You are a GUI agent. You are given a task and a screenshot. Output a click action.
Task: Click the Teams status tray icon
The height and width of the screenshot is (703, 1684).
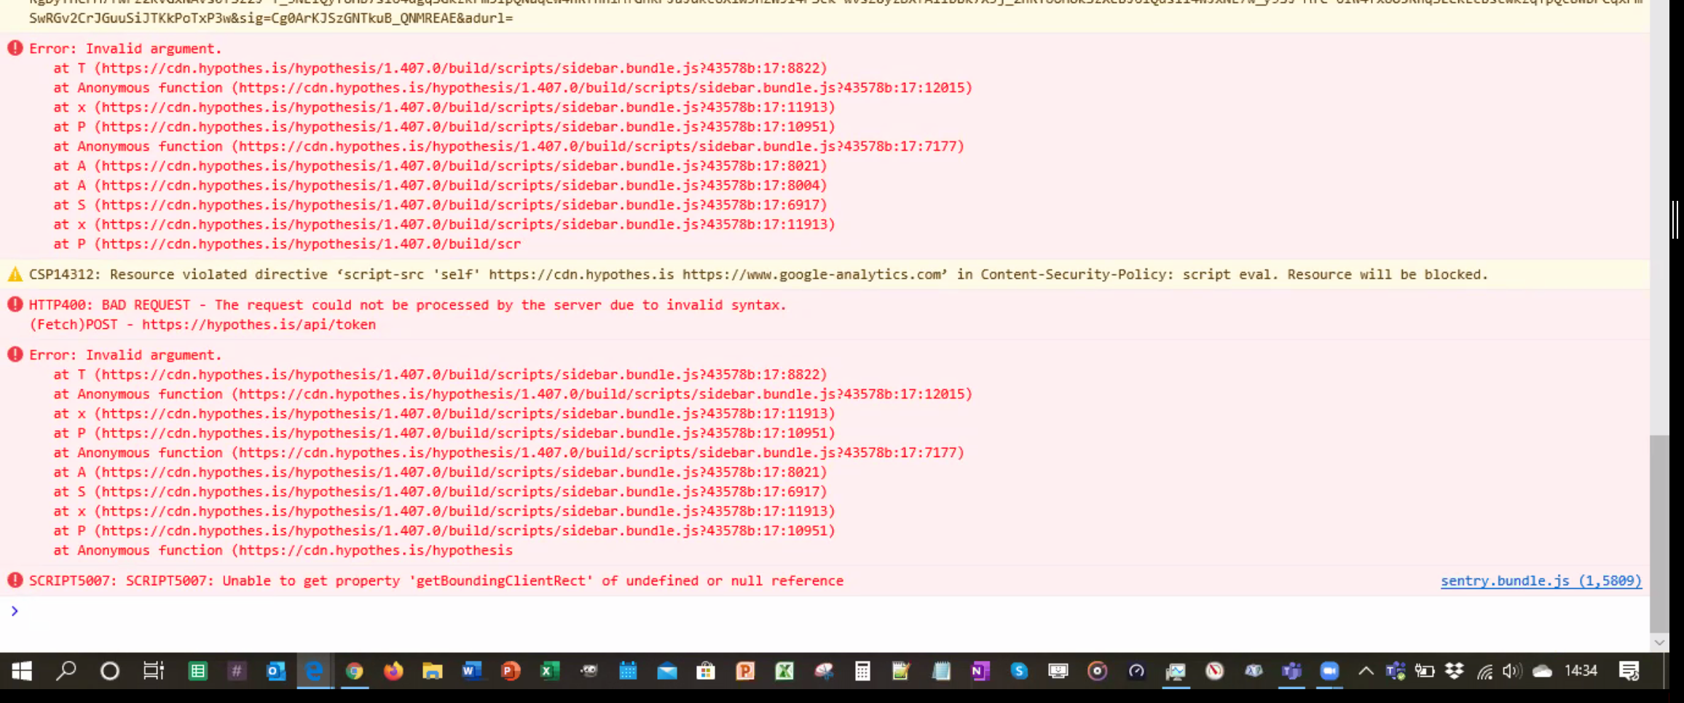point(1396,671)
